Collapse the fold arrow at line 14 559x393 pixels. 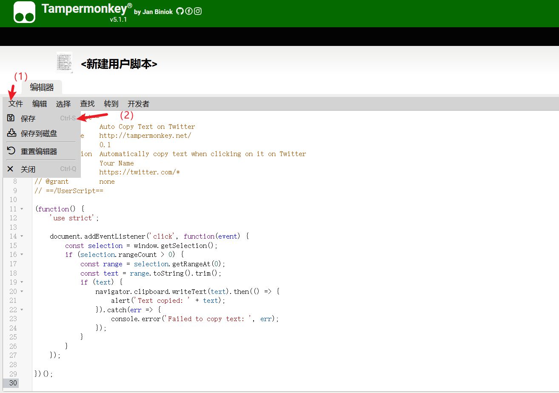22,236
